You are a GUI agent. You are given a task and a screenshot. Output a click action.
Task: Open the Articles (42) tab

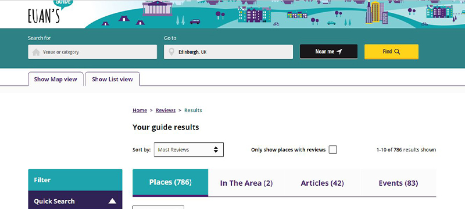tap(322, 183)
